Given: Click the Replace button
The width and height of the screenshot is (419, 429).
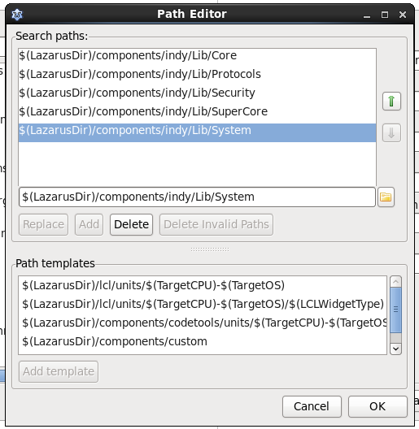Looking at the screenshot, I should [43, 224].
